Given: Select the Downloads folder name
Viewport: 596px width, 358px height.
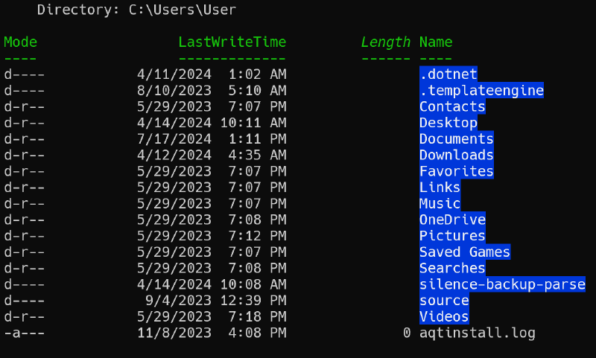Looking at the screenshot, I should click(x=456, y=156).
